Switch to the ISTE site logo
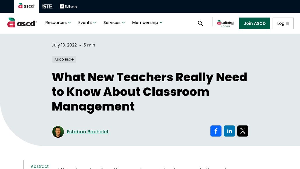 [47, 6]
